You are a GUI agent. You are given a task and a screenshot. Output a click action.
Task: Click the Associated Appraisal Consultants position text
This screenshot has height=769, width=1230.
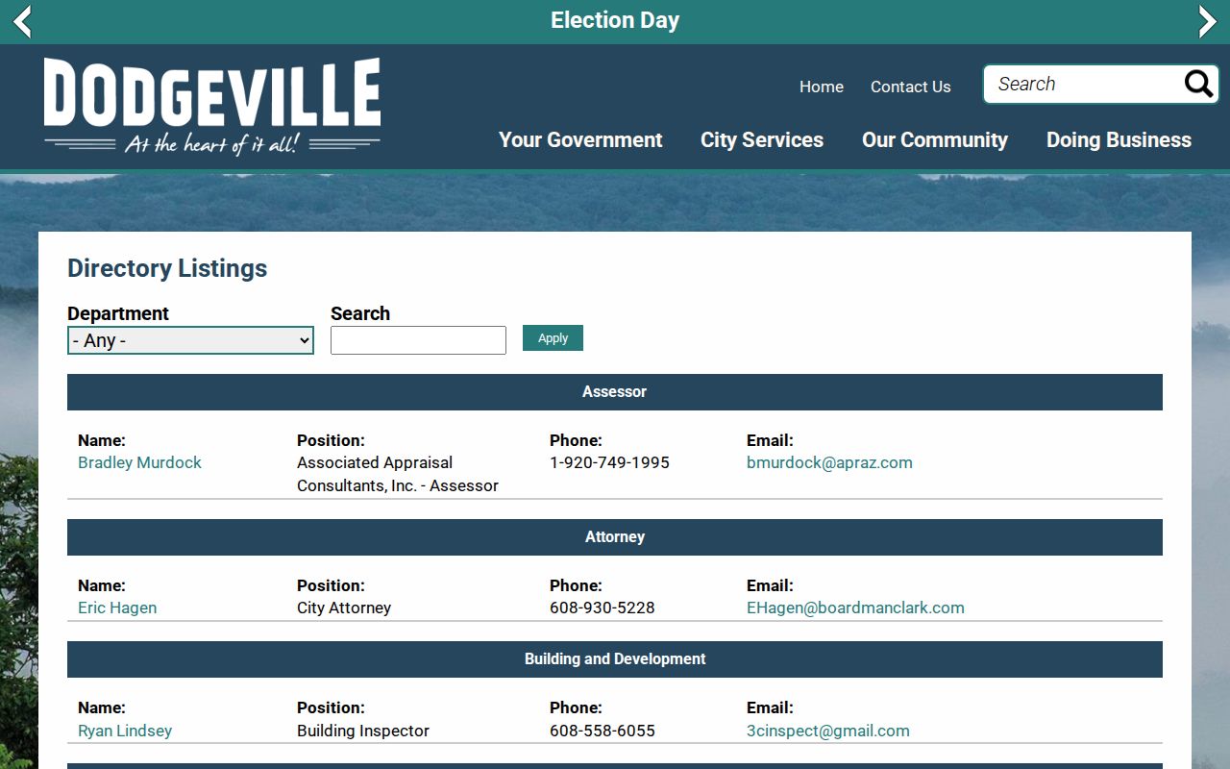(x=398, y=474)
